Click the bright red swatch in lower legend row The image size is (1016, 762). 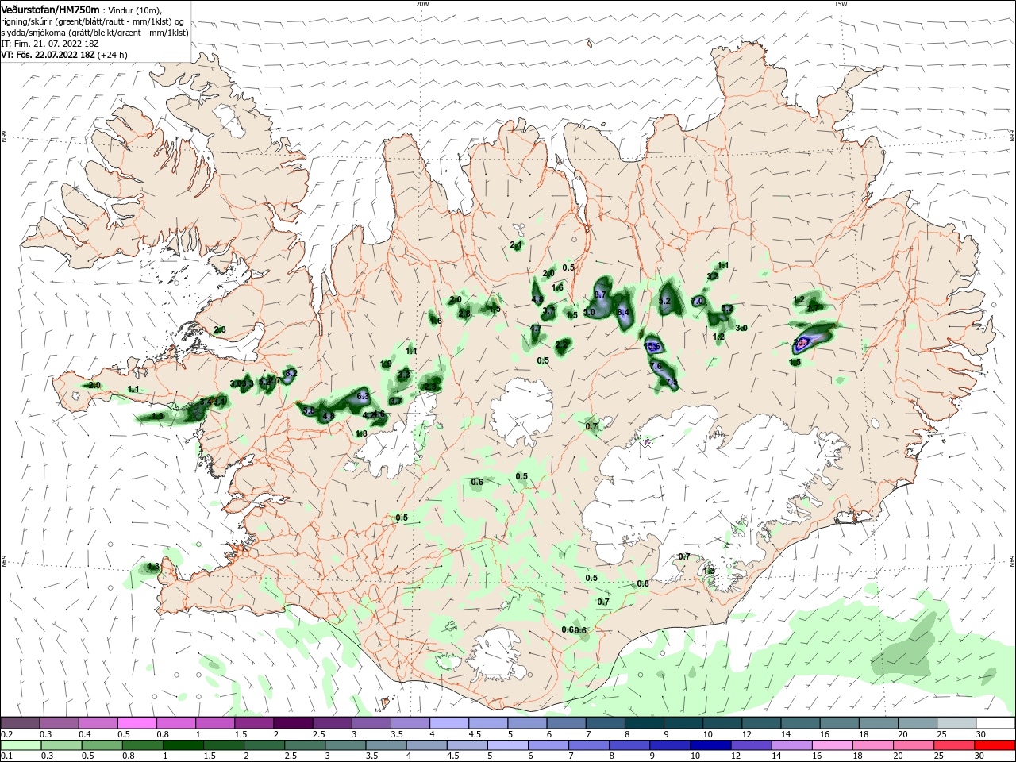[995, 745]
